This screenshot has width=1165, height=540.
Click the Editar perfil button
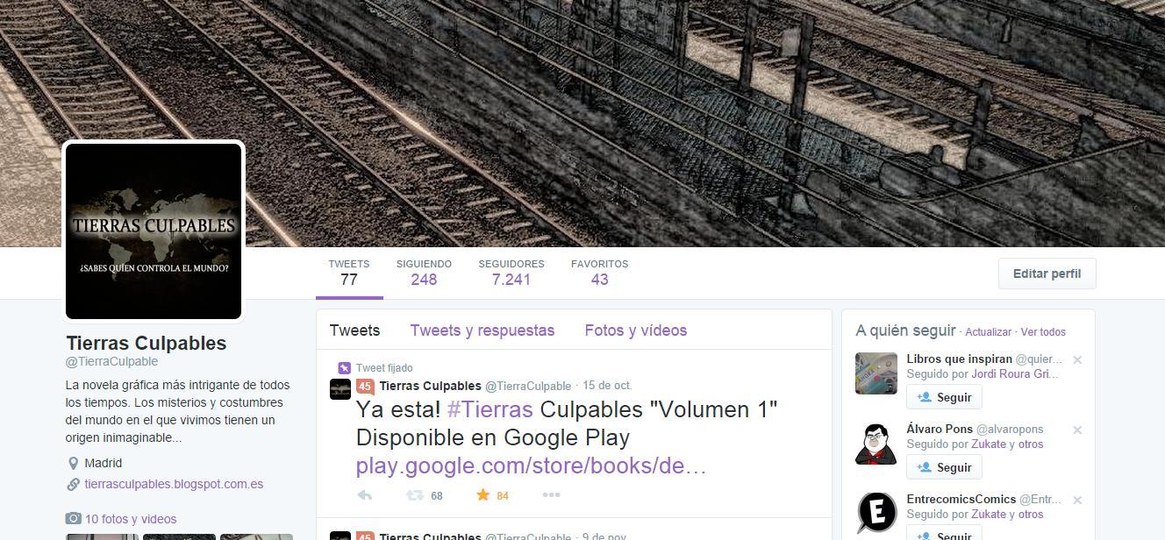tap(1047, 274)
